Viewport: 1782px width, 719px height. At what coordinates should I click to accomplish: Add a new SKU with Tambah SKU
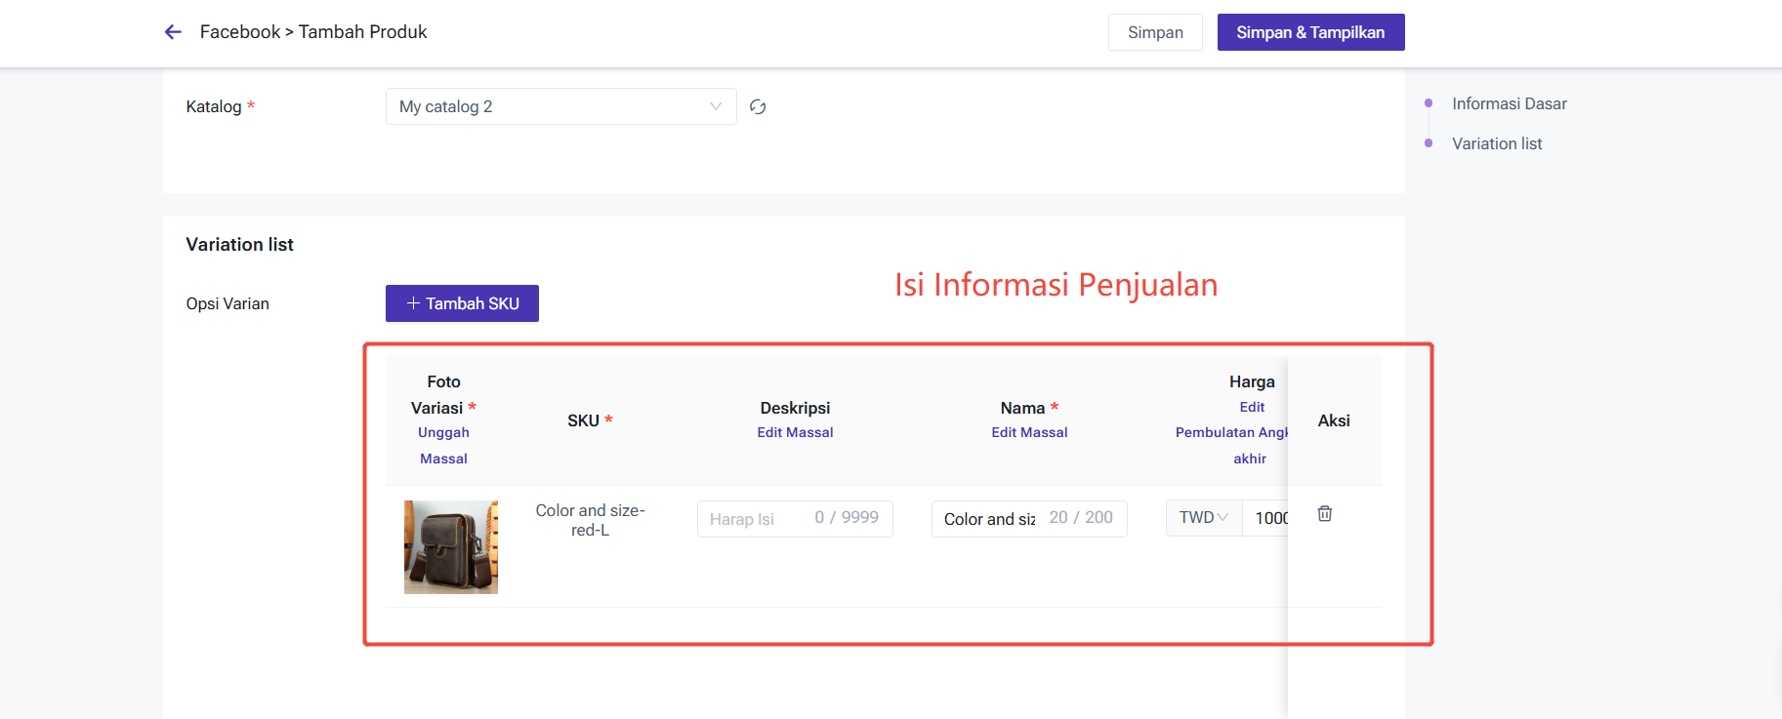462,303
